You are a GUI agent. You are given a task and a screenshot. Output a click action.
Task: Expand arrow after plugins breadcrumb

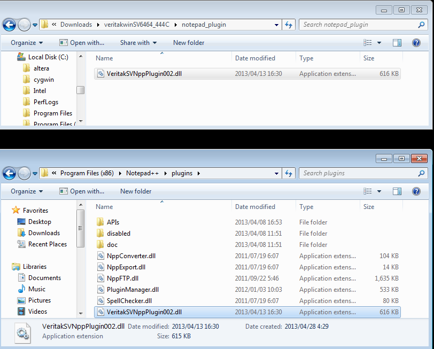[x=198, y=174]
